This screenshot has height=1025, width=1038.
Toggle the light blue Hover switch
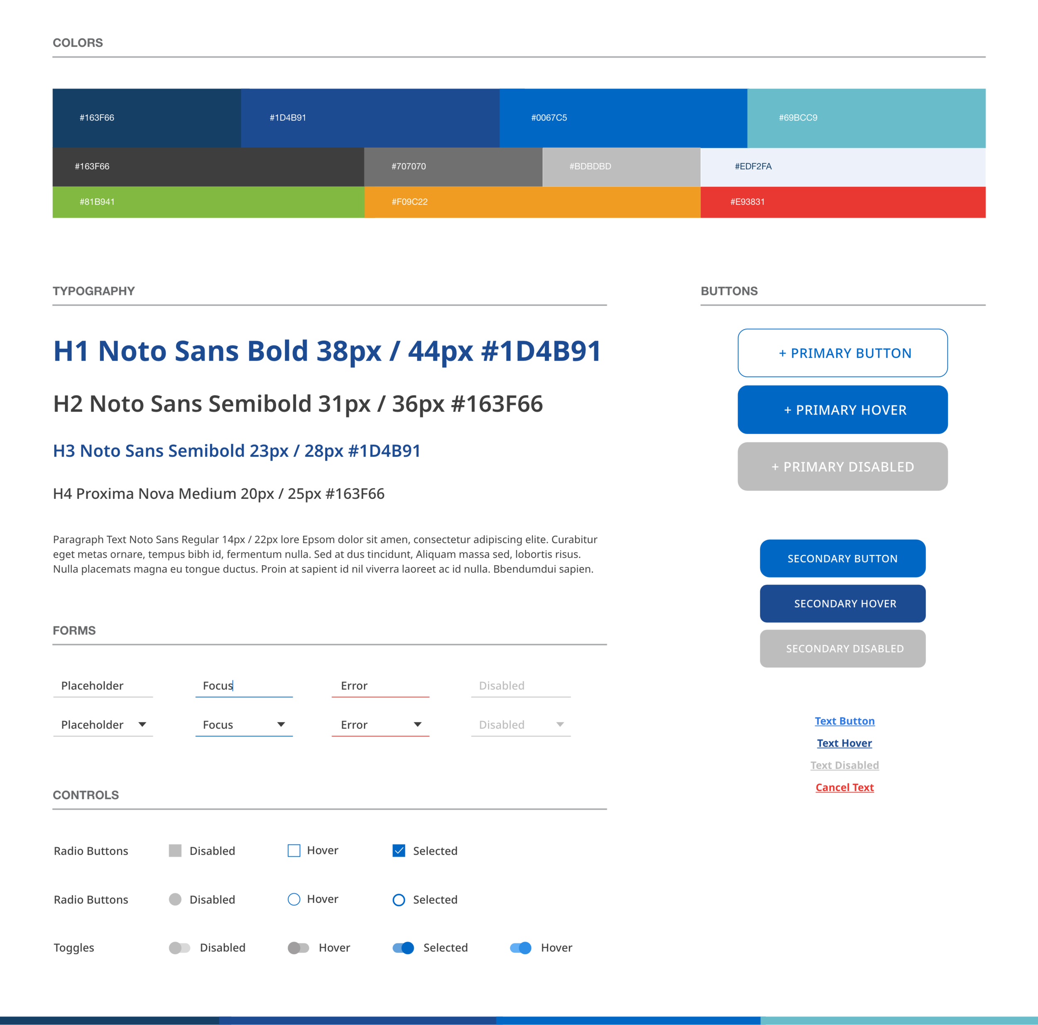(520, 948)
